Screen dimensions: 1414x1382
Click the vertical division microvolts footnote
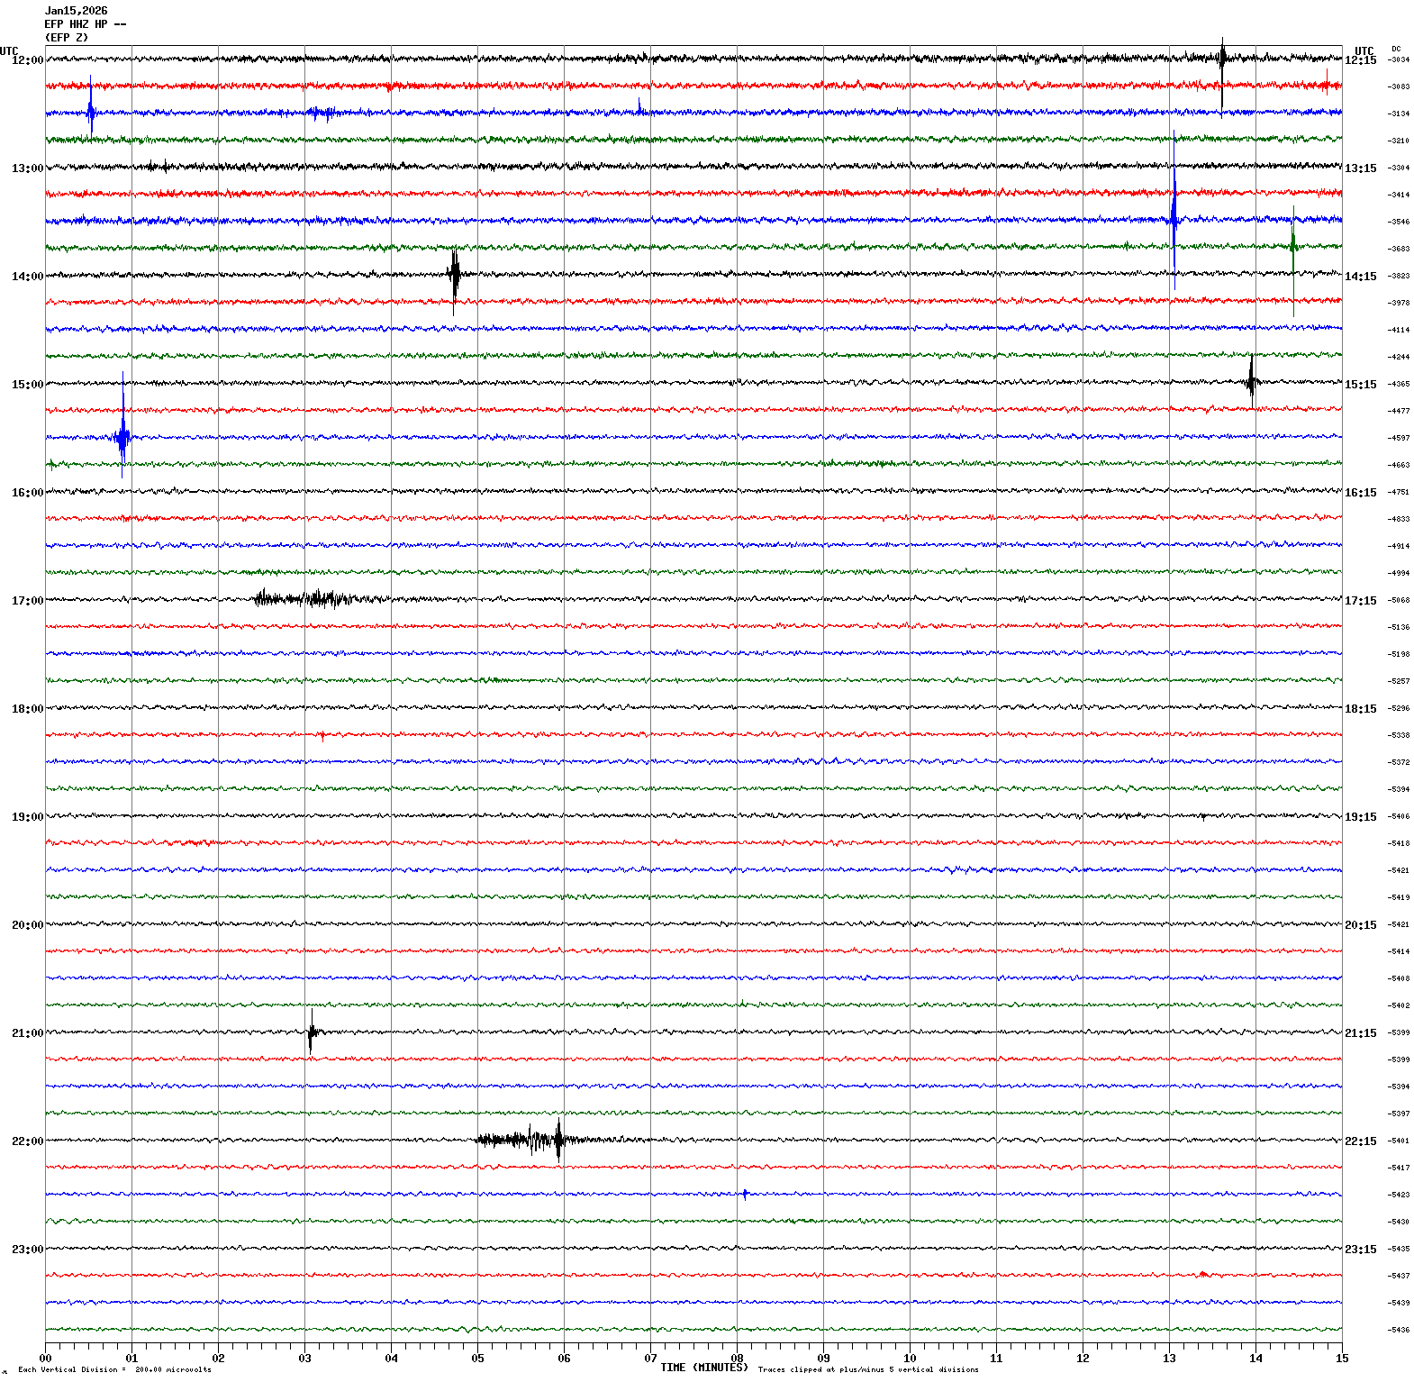point(114,1369)
